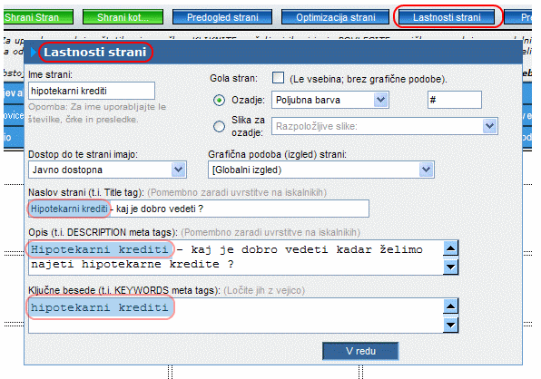Click the note text 'Opomba: Za ime uporabljajte le'
This screenshot has height=379, width=541.
pyautogui.click(x=97, y=107)
